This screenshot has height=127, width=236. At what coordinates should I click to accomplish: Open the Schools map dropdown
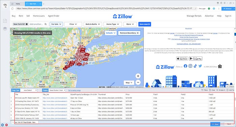111,33
